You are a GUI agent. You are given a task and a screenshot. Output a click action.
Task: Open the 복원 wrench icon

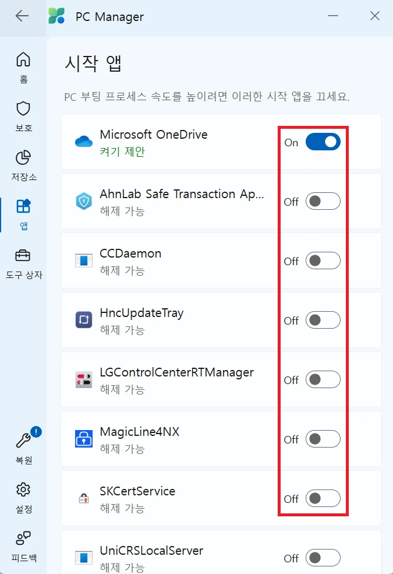[x=23, y=440]
